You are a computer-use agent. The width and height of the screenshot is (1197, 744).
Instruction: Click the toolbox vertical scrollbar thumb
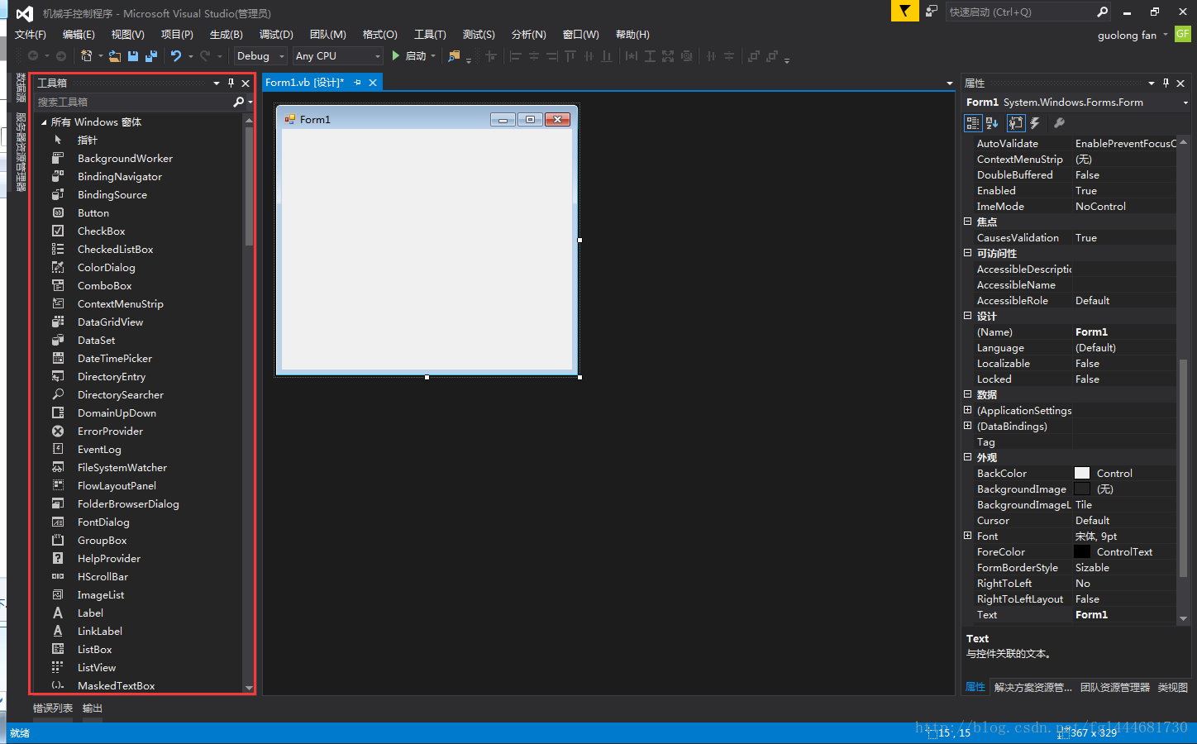pyautogui.click(x=249, y=186)
